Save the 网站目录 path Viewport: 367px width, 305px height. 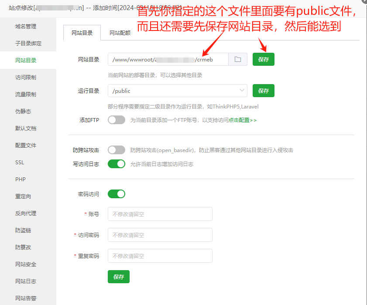click(x=263, y=60)
